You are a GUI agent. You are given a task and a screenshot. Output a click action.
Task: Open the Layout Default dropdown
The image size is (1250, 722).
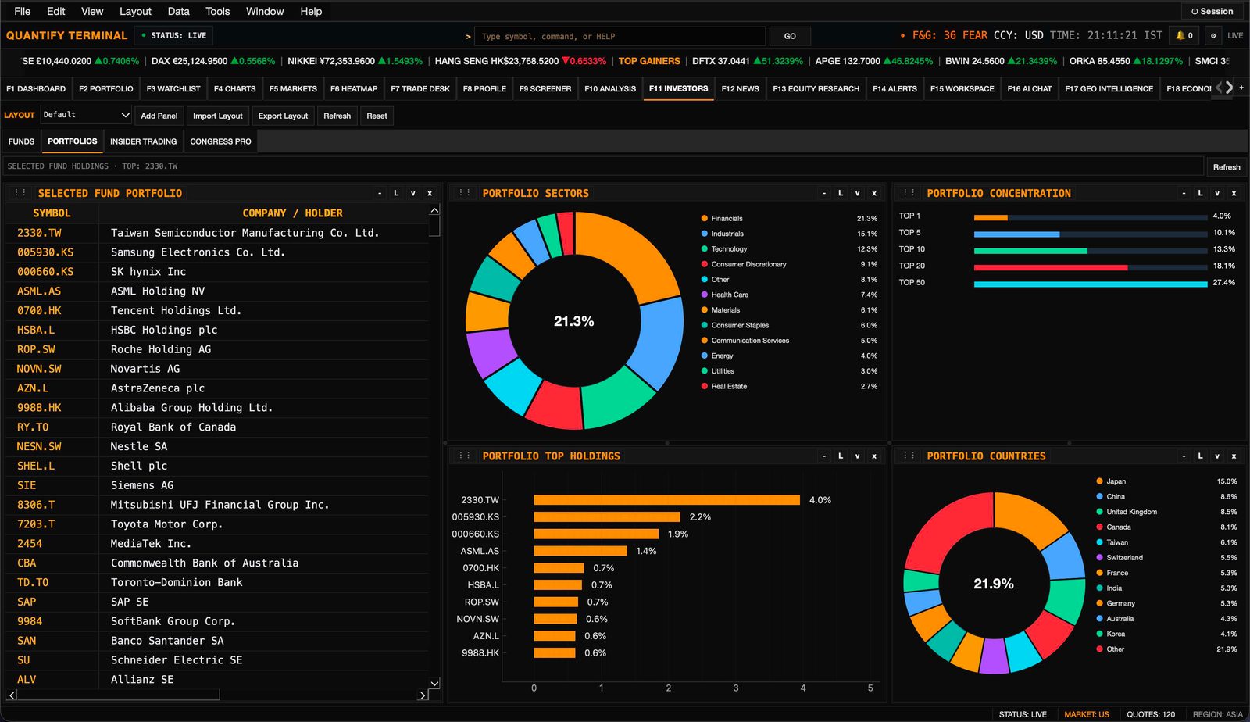tap(86, 115)
